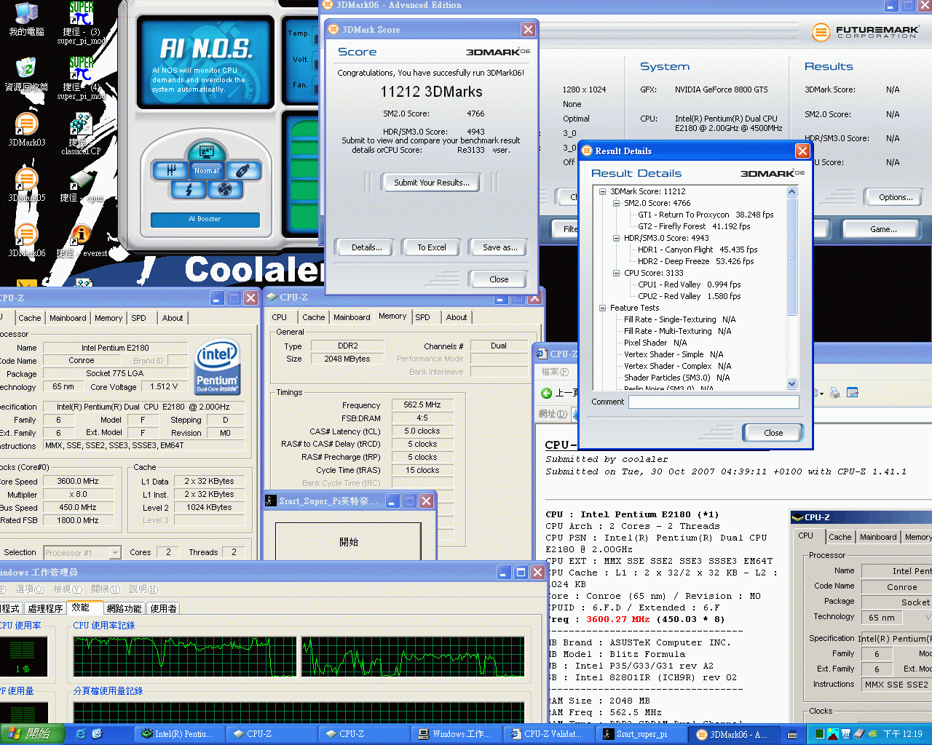The width and height of the screenshot is (932, 745).
Task: Collapse the CPU Score: 3133 node
Action: [616, 273]
